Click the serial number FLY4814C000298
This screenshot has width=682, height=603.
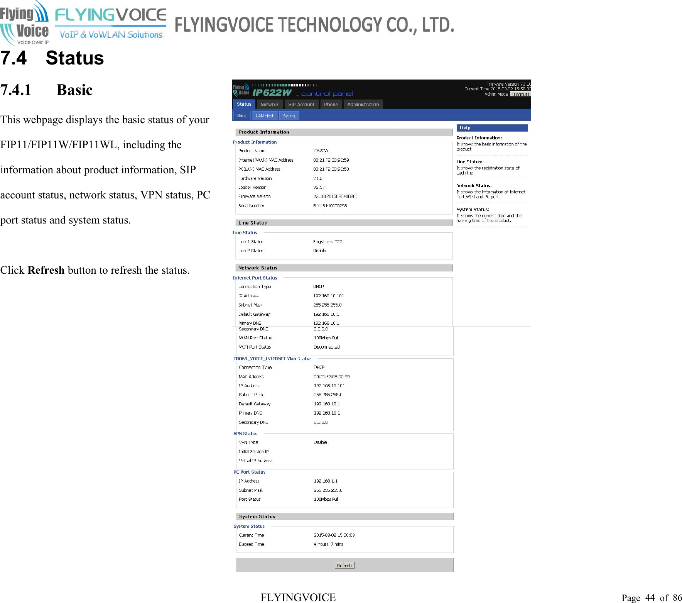coord(330,206)
